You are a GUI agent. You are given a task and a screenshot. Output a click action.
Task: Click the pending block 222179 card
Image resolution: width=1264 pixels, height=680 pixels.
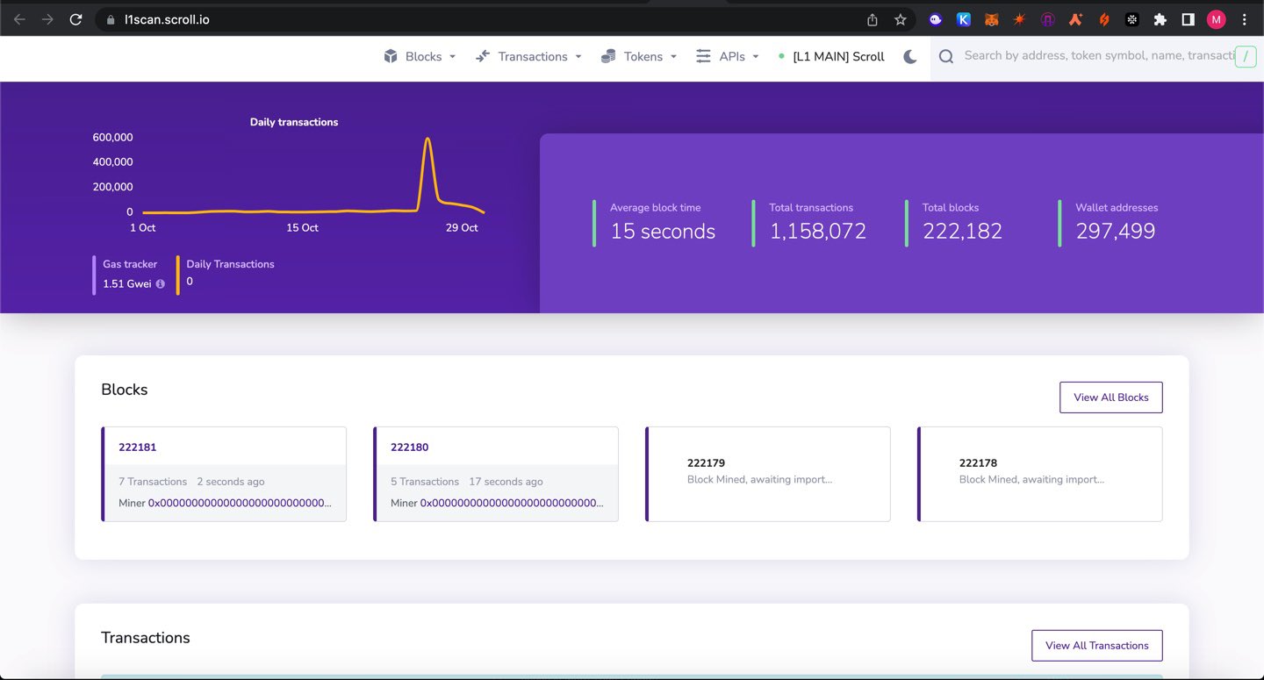point(768,474)
